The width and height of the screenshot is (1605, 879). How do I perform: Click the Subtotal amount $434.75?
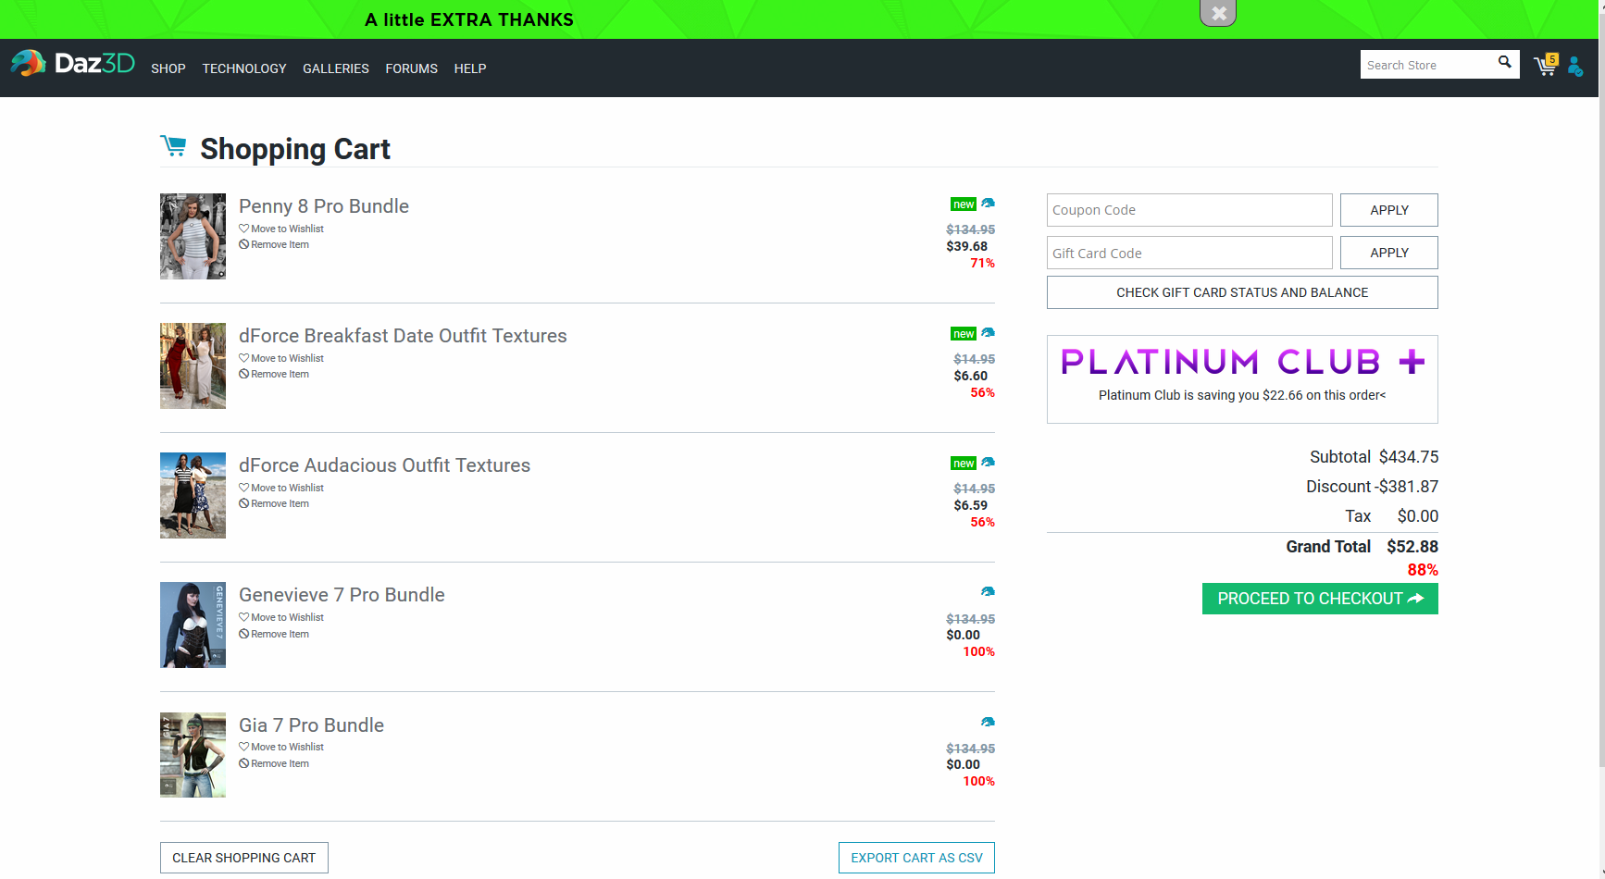click(1409, 457)
